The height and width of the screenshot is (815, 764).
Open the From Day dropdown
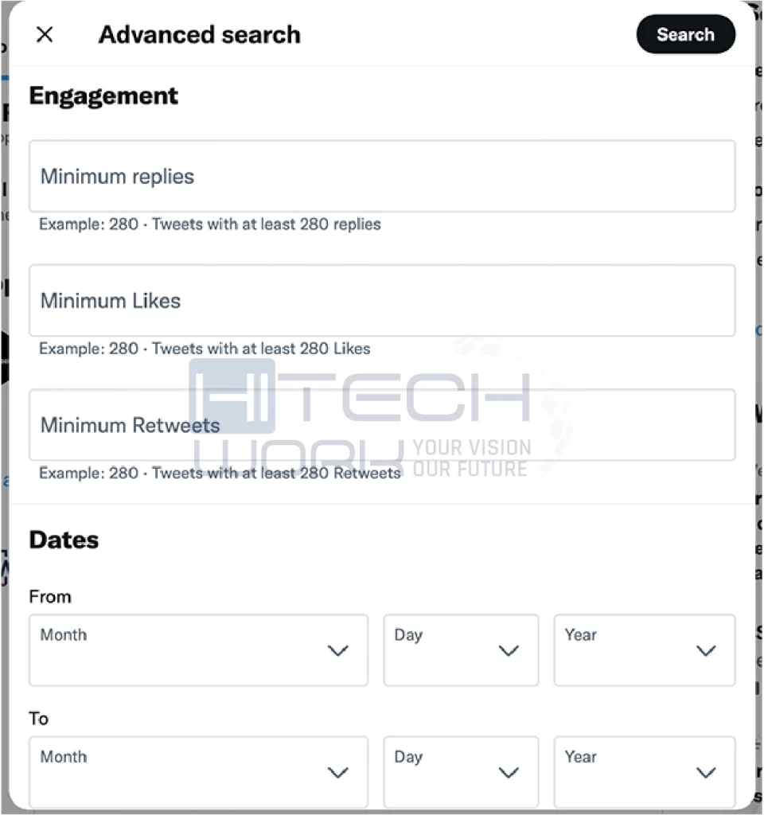[x=461, y=649]
